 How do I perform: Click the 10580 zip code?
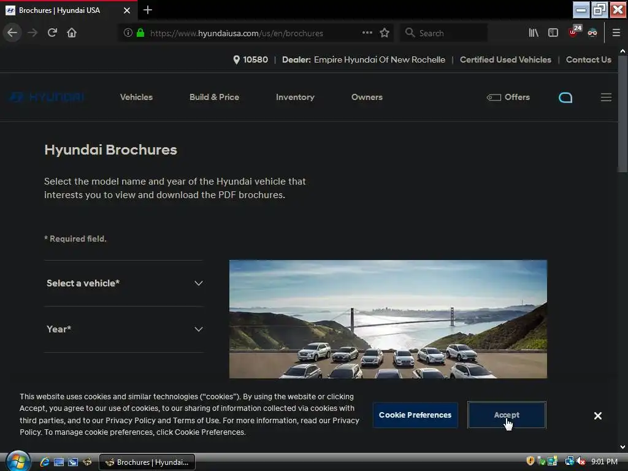pyautogui.click(x=255, y=59)
